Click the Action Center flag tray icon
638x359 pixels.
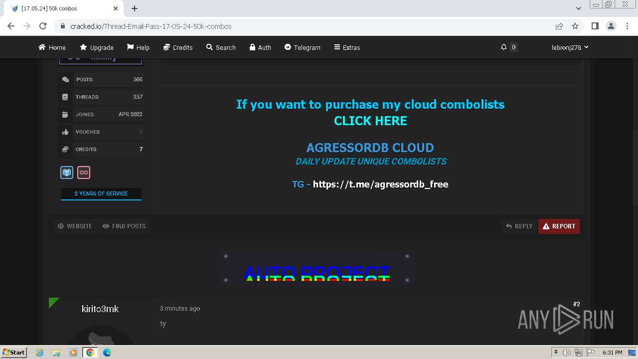(x=590, y=353)
